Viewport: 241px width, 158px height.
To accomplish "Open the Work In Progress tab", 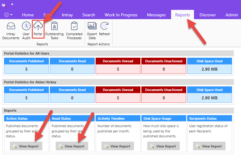I will 121,15.
